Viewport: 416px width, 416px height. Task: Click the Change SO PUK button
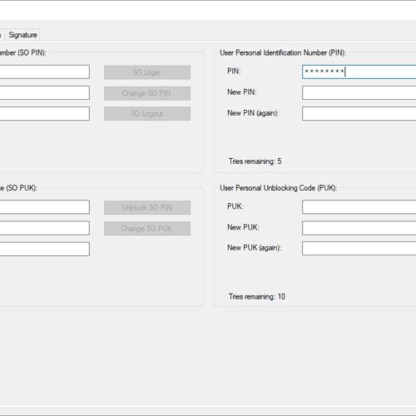click(x=147, y=229)
